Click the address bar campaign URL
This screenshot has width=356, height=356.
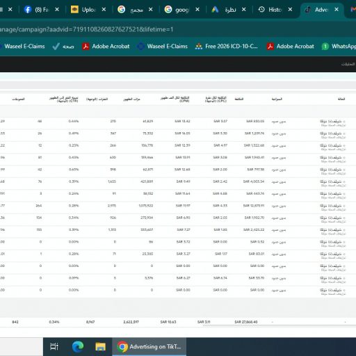(x=86, y=29)
